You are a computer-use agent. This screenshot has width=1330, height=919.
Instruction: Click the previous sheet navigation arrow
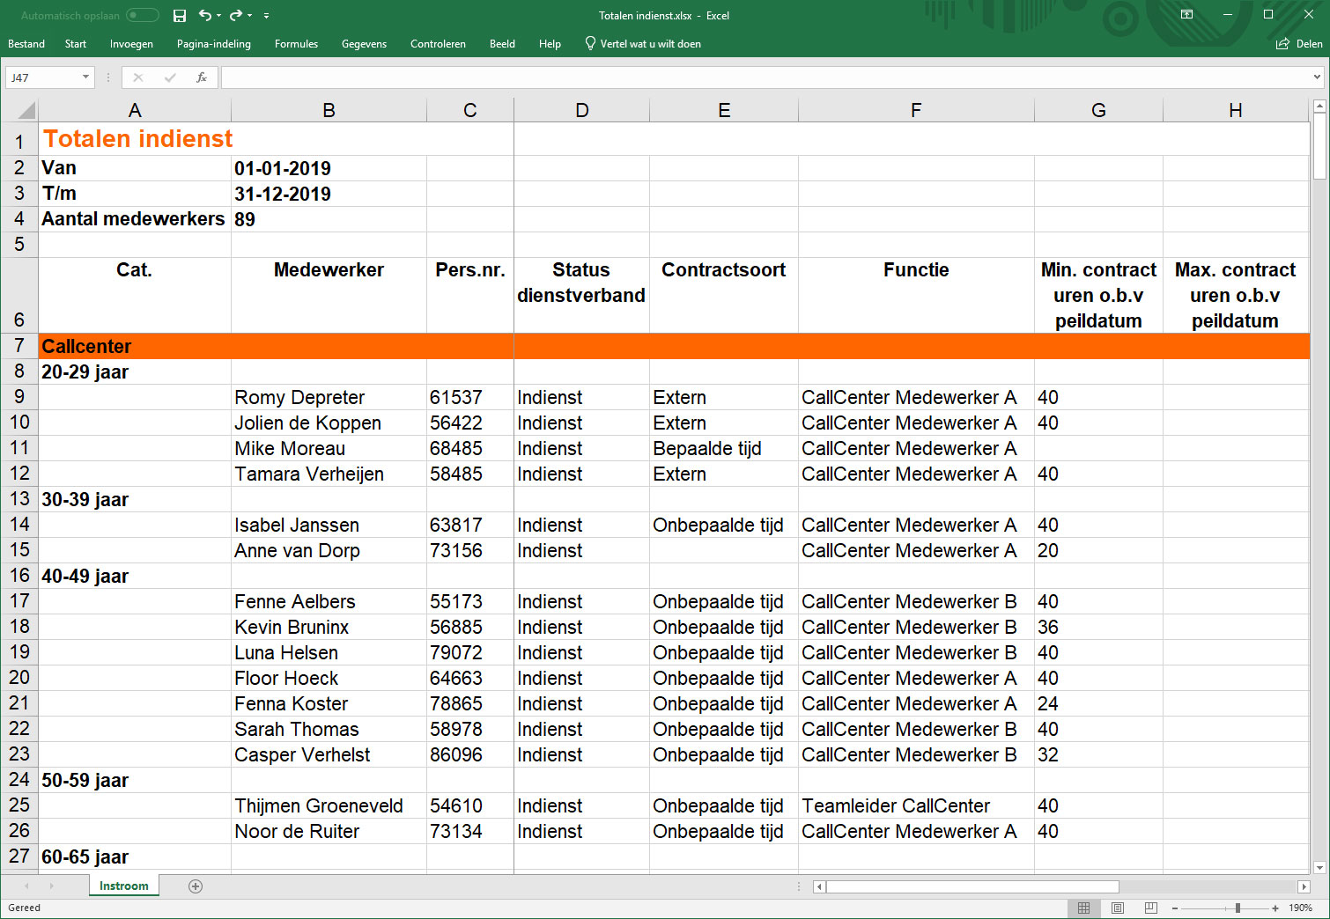point(26,886)
